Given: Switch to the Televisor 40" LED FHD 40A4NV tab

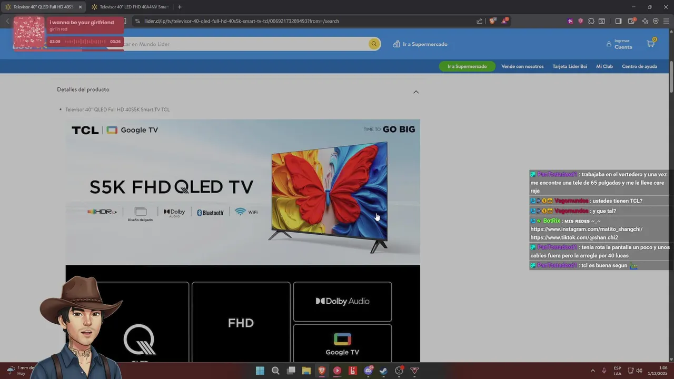Looking at the screenshot, I should pos(129,7).
